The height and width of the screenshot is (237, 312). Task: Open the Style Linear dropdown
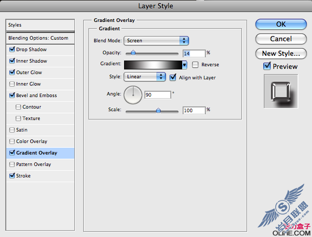[144, 77]
